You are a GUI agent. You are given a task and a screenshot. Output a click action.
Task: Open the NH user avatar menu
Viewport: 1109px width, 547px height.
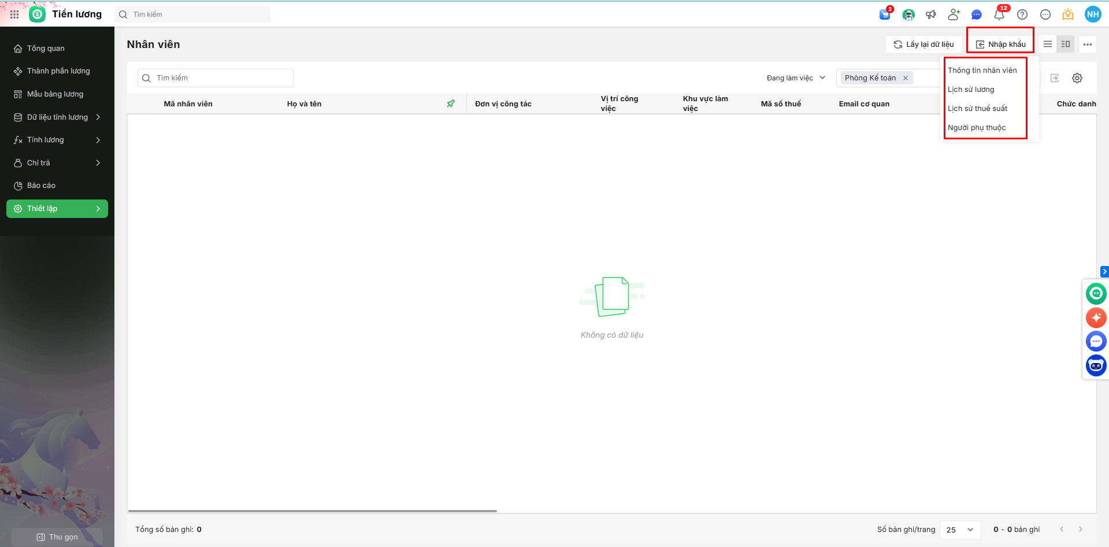click(1093, 14)
